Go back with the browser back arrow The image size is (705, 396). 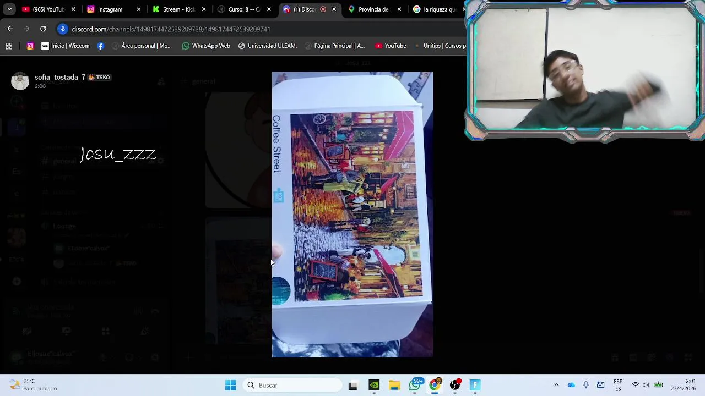10,29
